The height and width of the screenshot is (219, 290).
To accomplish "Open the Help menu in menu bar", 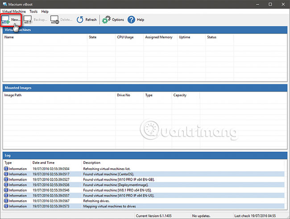I will (x=45, y=11).
